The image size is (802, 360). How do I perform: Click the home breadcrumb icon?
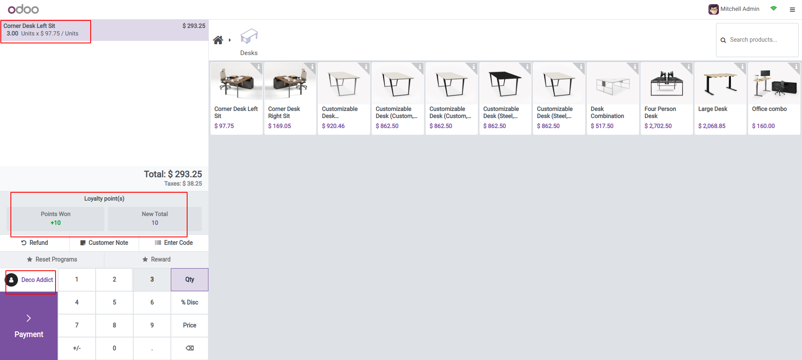pyautogui.click(x=218, y=40)
